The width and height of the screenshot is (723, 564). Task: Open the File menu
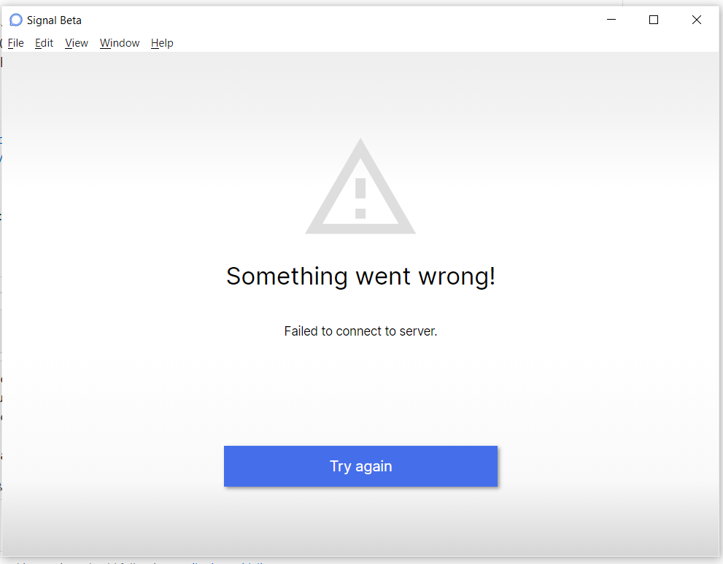pyautogui.click(x=15, y=43)
